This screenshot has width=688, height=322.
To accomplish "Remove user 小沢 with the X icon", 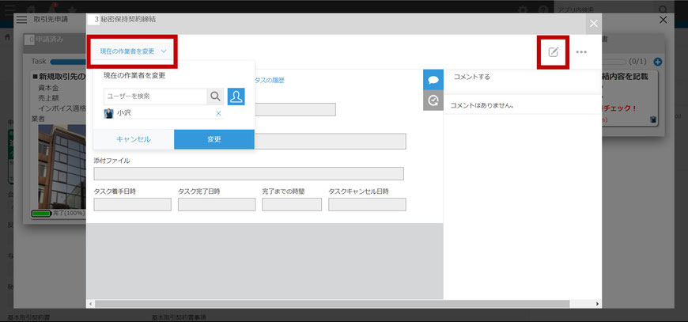I will 218,113.
